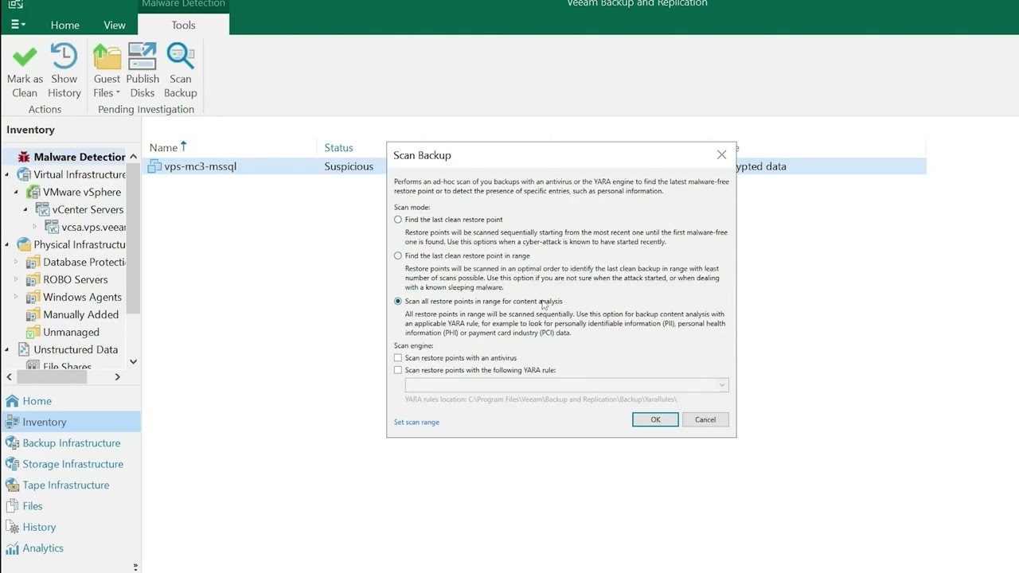Choose Find last clean restore point in range
This screenshot has height=573, width=1019.
pos(398,256)
